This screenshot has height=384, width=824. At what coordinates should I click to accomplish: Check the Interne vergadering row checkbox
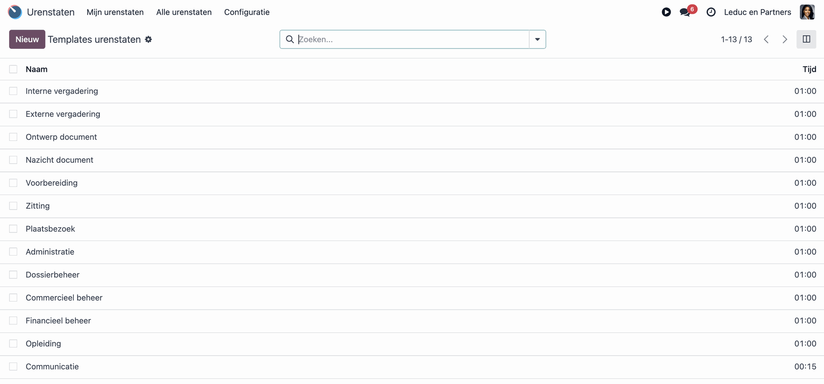pos(13,91)
